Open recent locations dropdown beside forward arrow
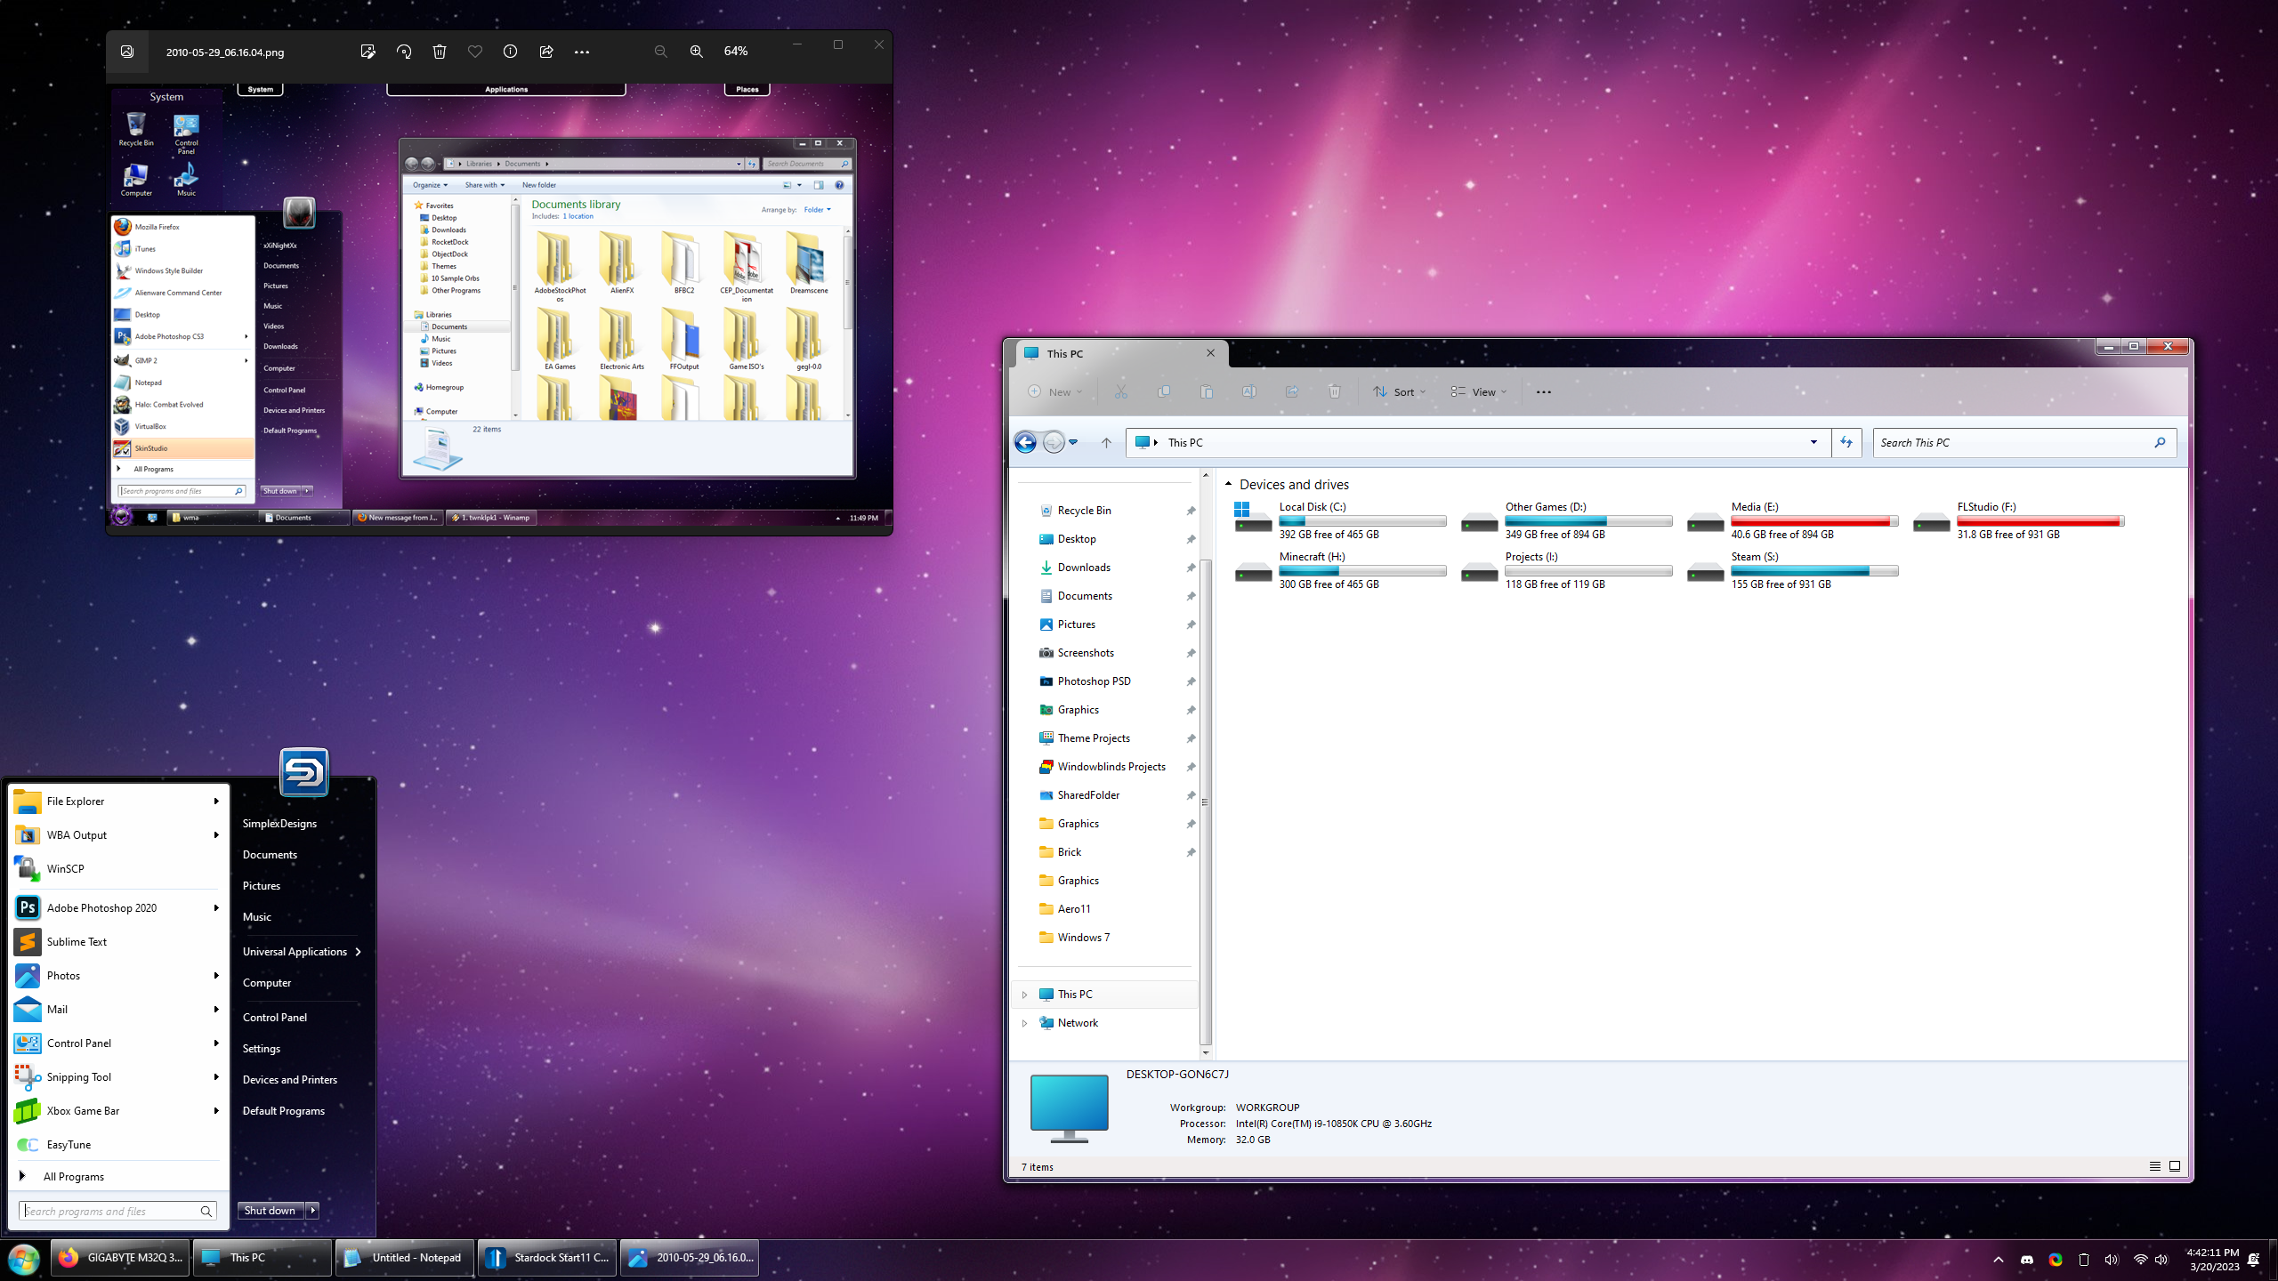2278x1281 pixels. 1073,442
